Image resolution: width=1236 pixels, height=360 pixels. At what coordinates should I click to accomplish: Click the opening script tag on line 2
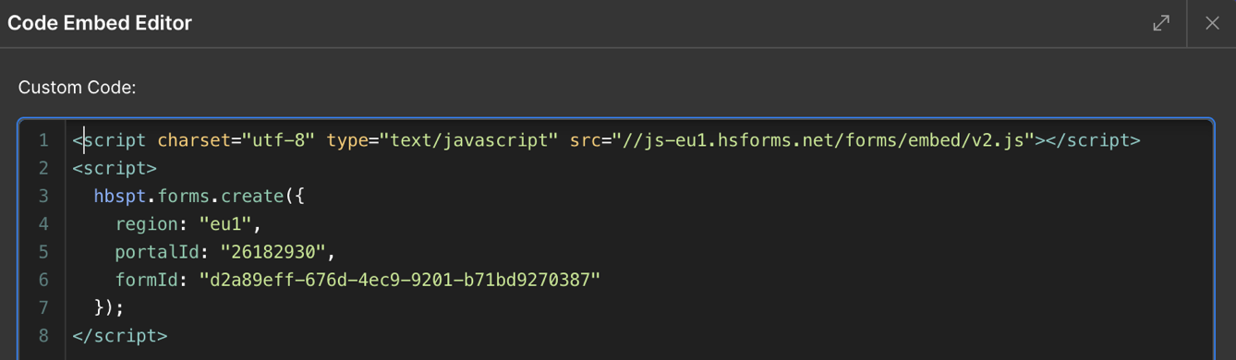tap(115, 169)
